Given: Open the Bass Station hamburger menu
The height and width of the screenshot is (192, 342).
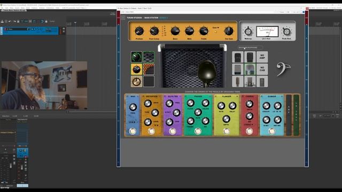Looking at the screenshot, I should point(123,18).
